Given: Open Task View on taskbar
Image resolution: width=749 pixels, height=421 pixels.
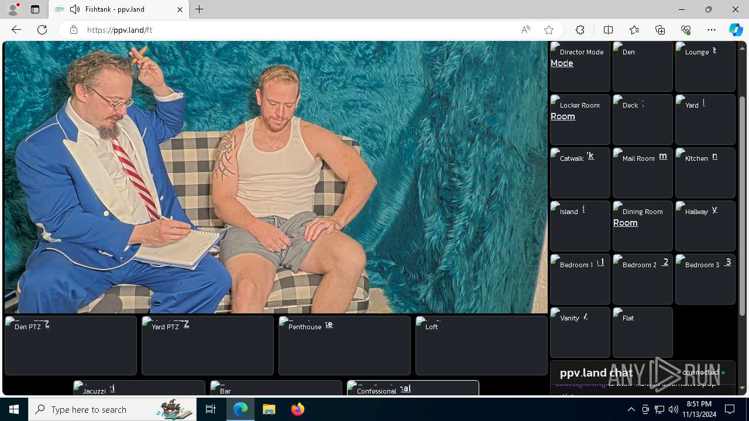Looking at the screenshot, I should [211, 409].
